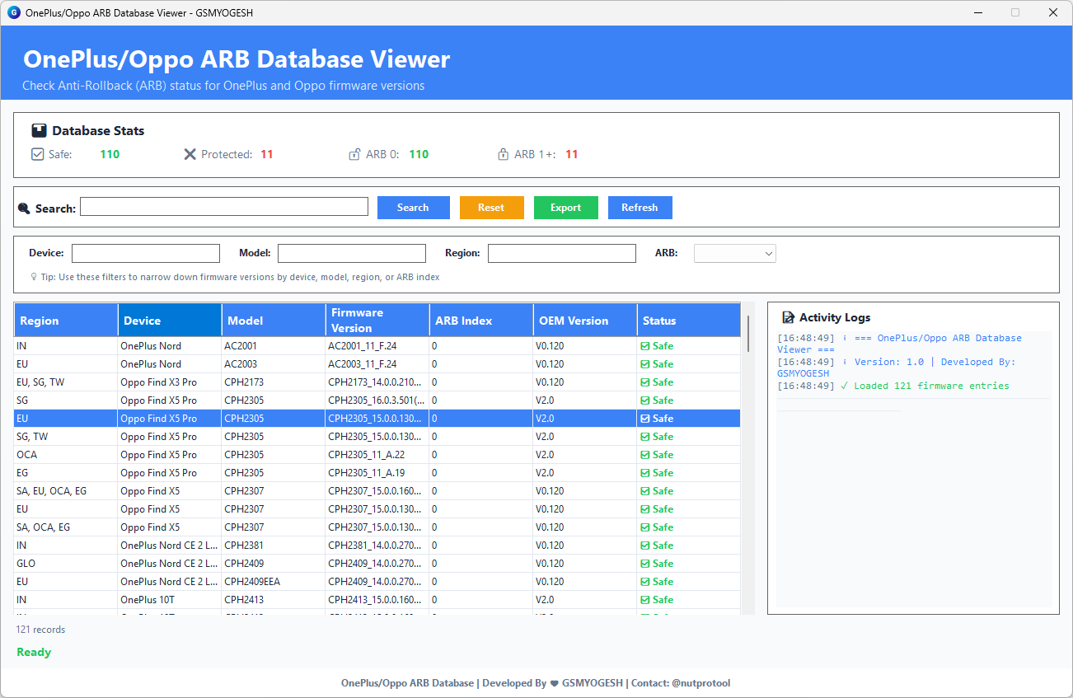Click the app logo in title bar
The width and height of the screenshot is (1073, 698).
coord(13,12)
